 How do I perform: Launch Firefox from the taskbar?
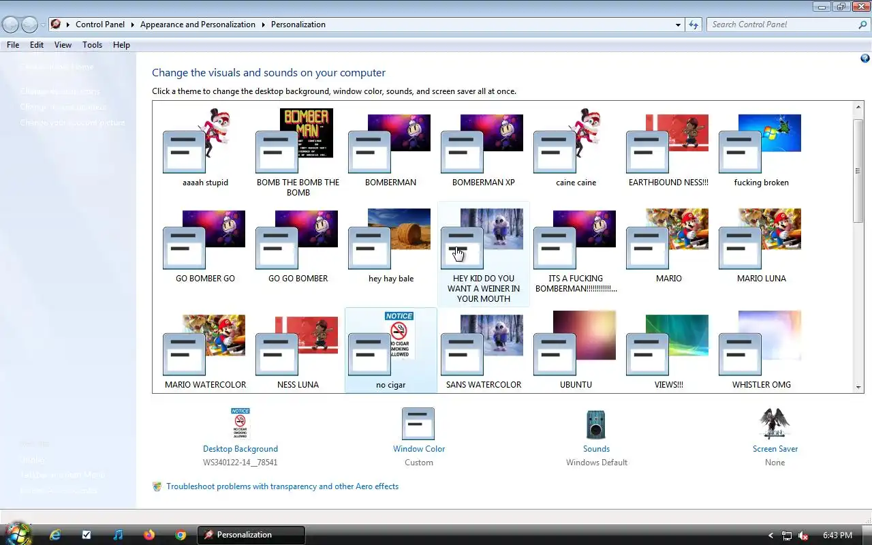[149, 535]
